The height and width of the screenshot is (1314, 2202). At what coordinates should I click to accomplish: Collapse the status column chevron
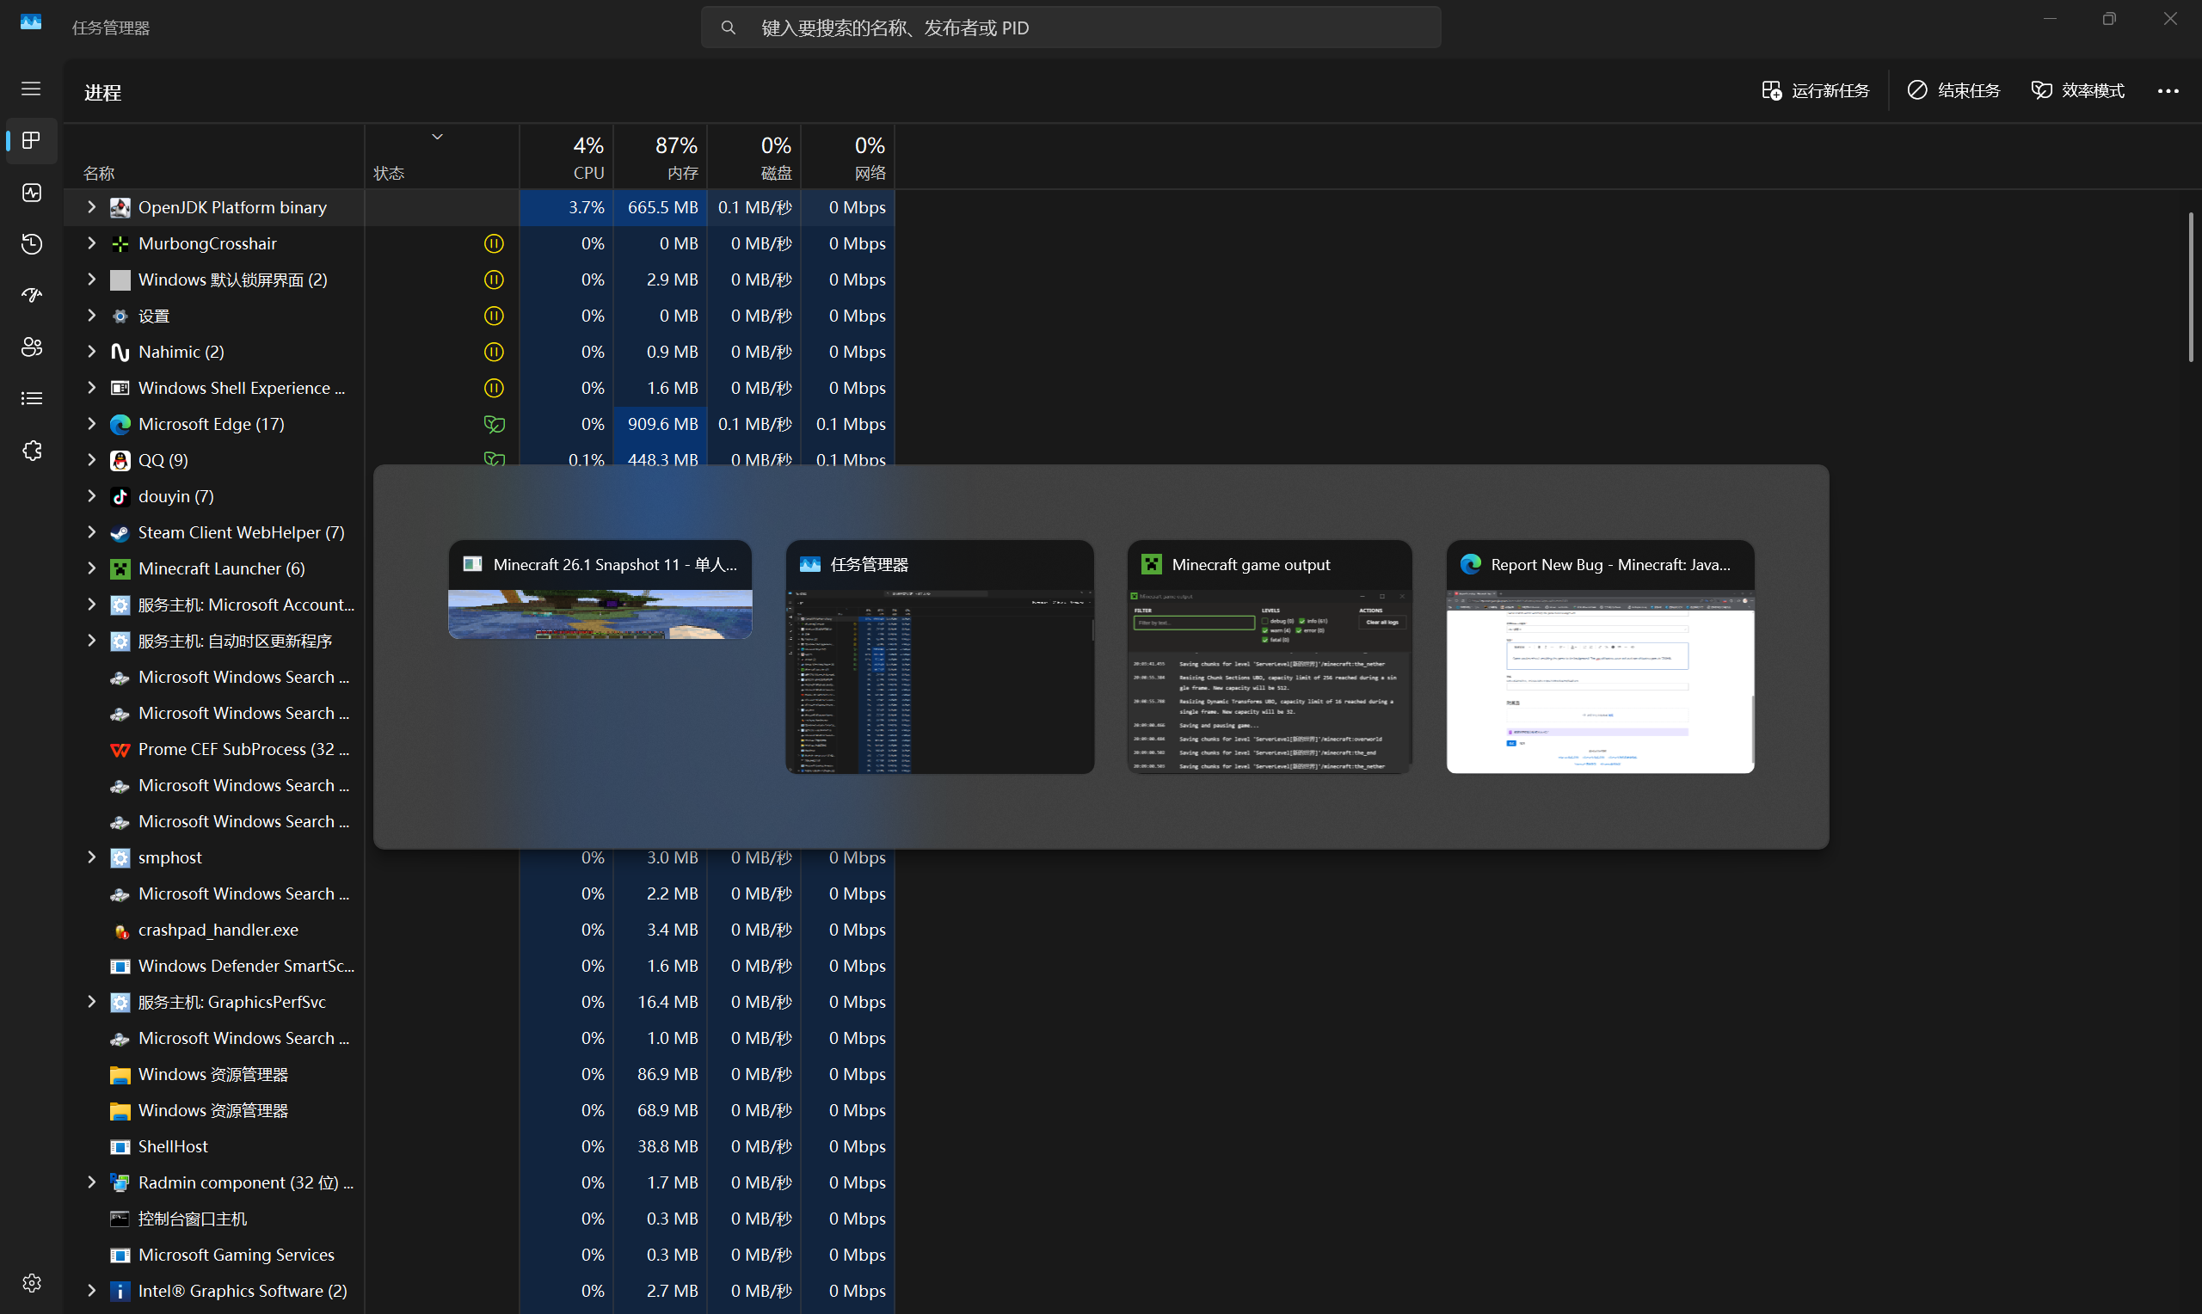click(x=438, y=138)
